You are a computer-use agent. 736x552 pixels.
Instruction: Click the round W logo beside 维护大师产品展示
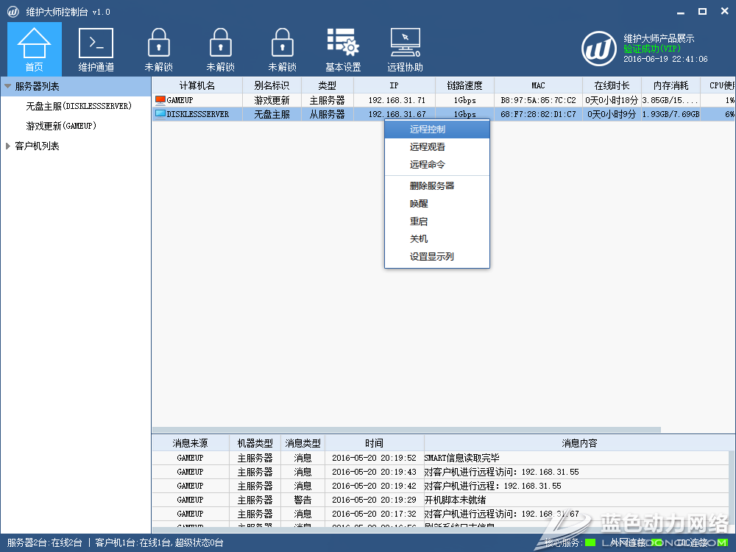click(599, 48)
